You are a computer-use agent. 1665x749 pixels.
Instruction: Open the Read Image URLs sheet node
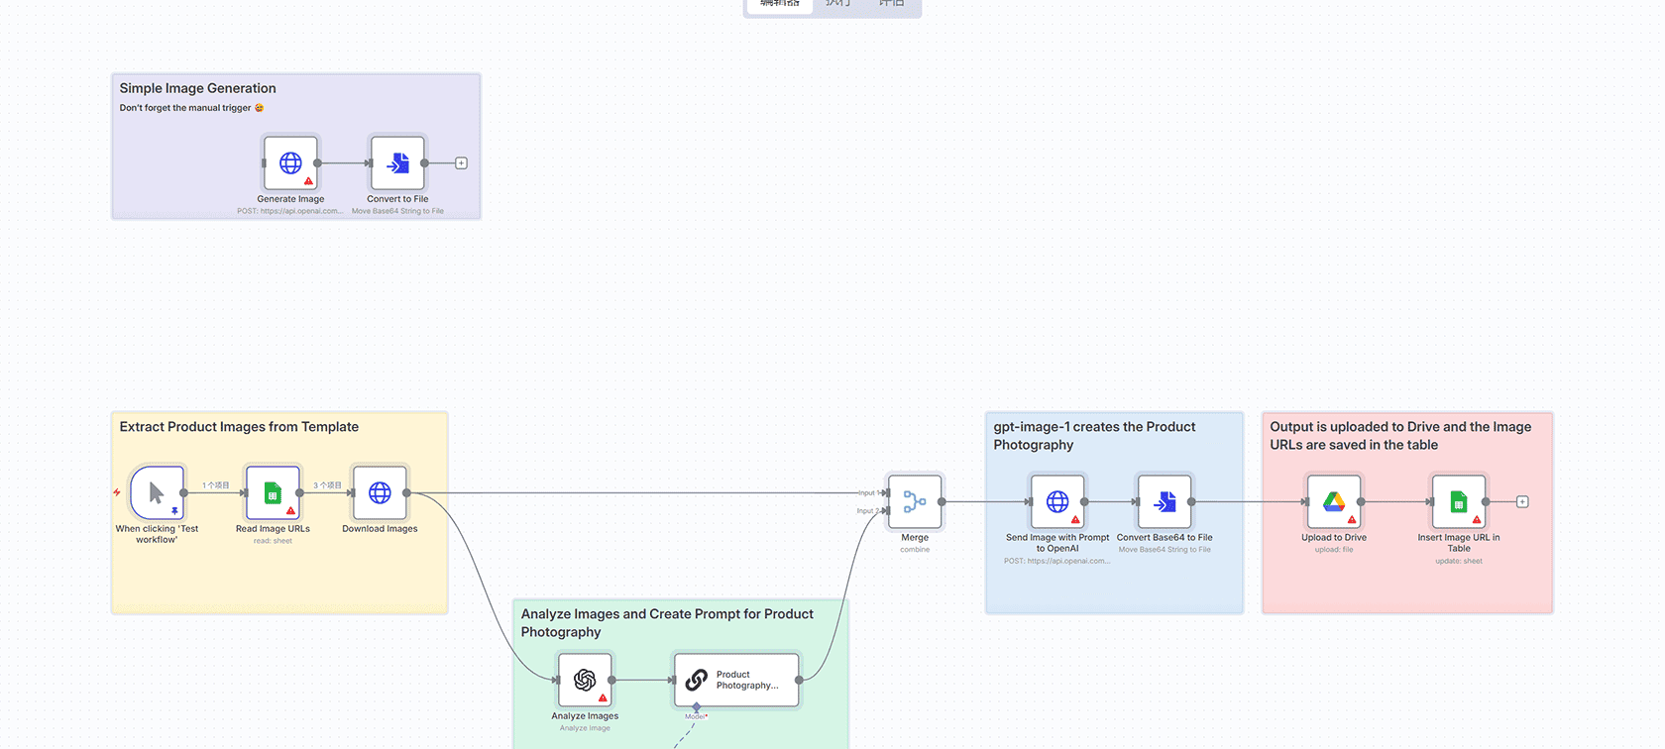[x=273, y=492]
